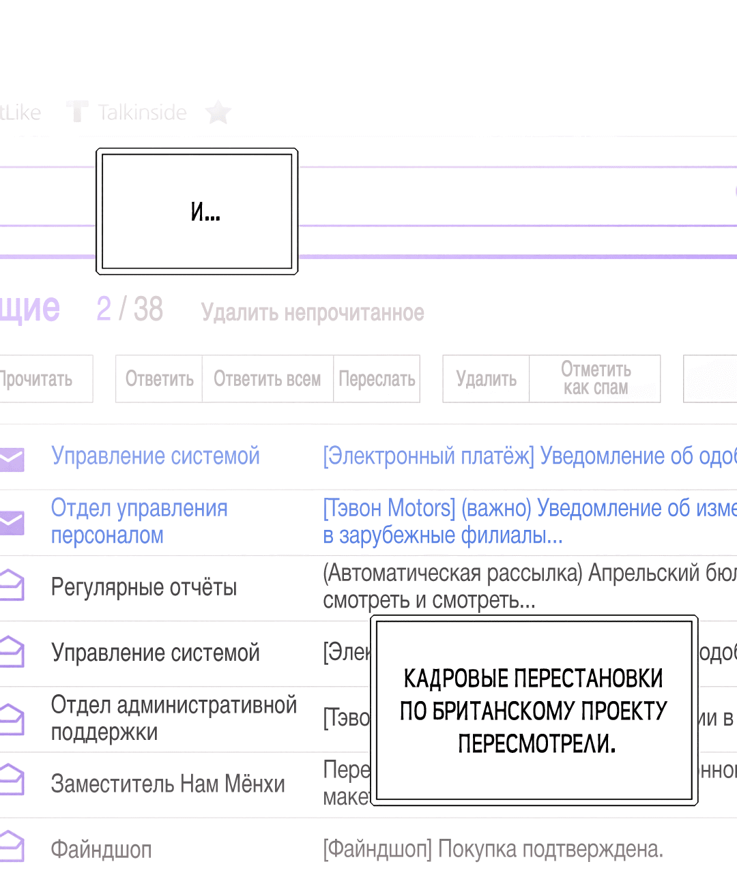Click opened envelope icon beside Заместитель Нам Мёнхи
This screenshot has height=877, width=737.
(x=12, y=780)
